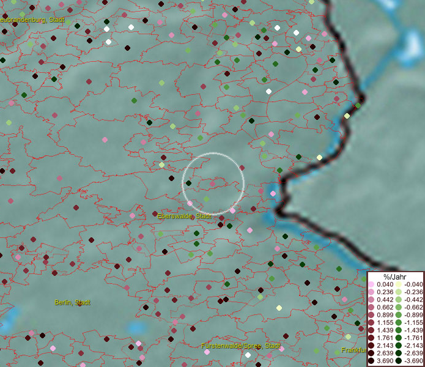Click the 1.439 legend color swatch

(371, 330)
